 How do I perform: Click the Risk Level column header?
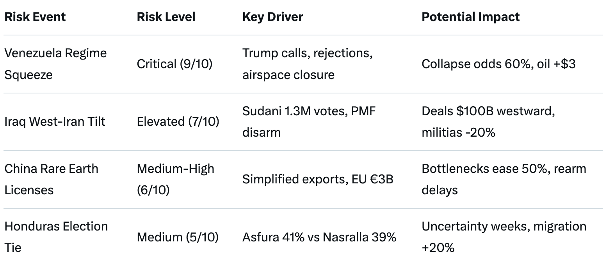(166, 17)
